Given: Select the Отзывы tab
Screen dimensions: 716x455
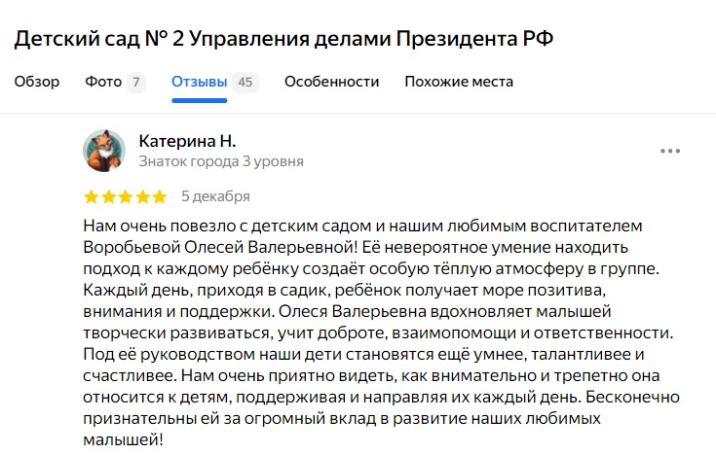Looking at the screenshot, I should click(199, 82).
